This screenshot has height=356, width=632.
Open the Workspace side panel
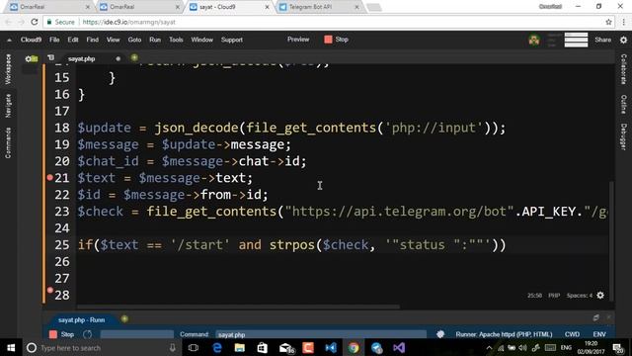point(8,69)
